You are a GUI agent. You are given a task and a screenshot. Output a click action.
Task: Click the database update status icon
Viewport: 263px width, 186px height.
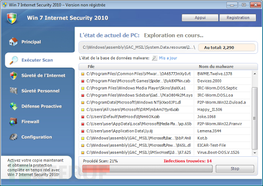[155, 58]
